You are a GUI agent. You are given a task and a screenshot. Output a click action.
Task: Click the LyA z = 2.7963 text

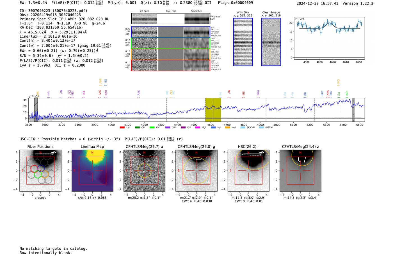coord(35,65)
